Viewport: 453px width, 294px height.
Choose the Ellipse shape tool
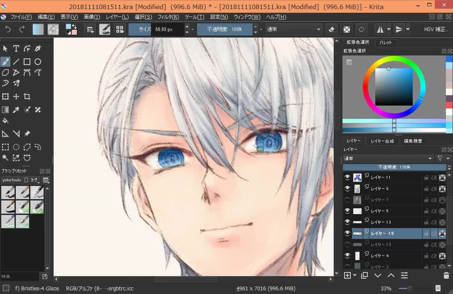pyautogui.click(x=38, y=62)
